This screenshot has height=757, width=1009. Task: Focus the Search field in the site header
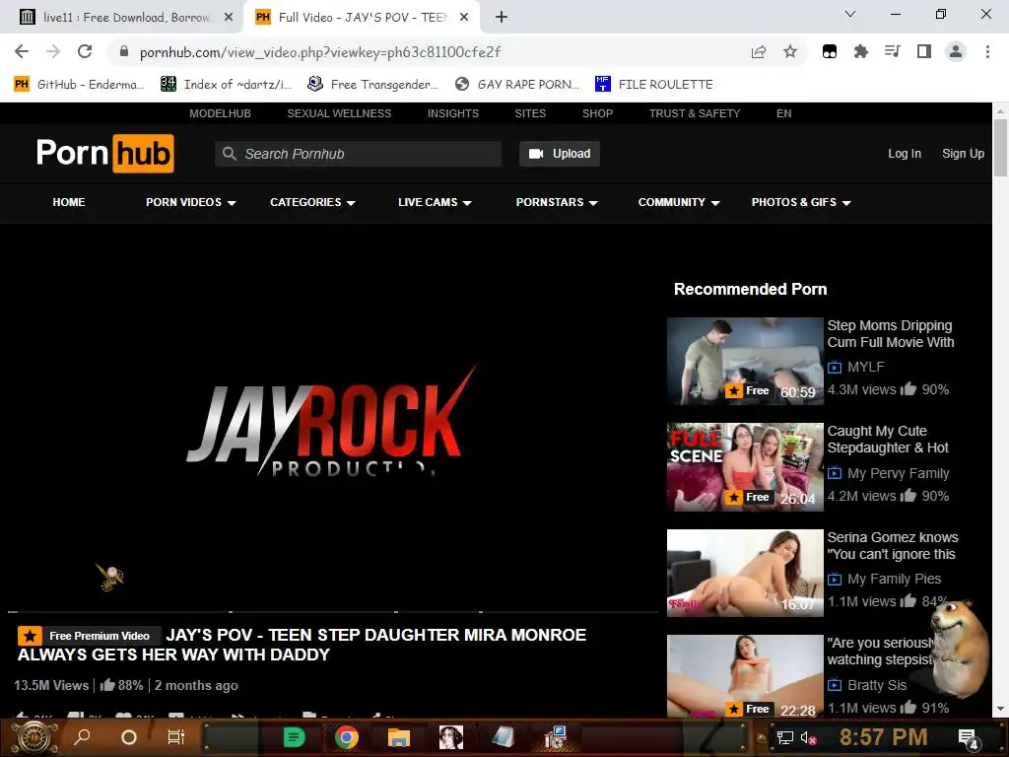pyautogui.click(x=359, y=154)
